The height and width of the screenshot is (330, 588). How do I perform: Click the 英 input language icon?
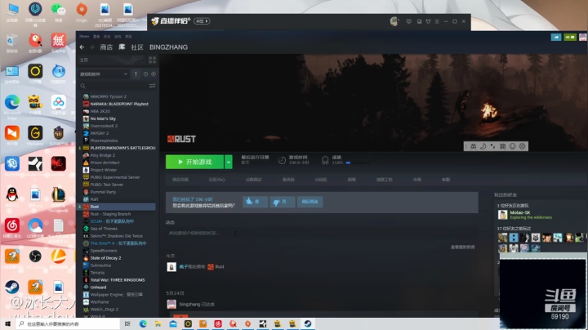pyautogui.click(x=474, y=146)
